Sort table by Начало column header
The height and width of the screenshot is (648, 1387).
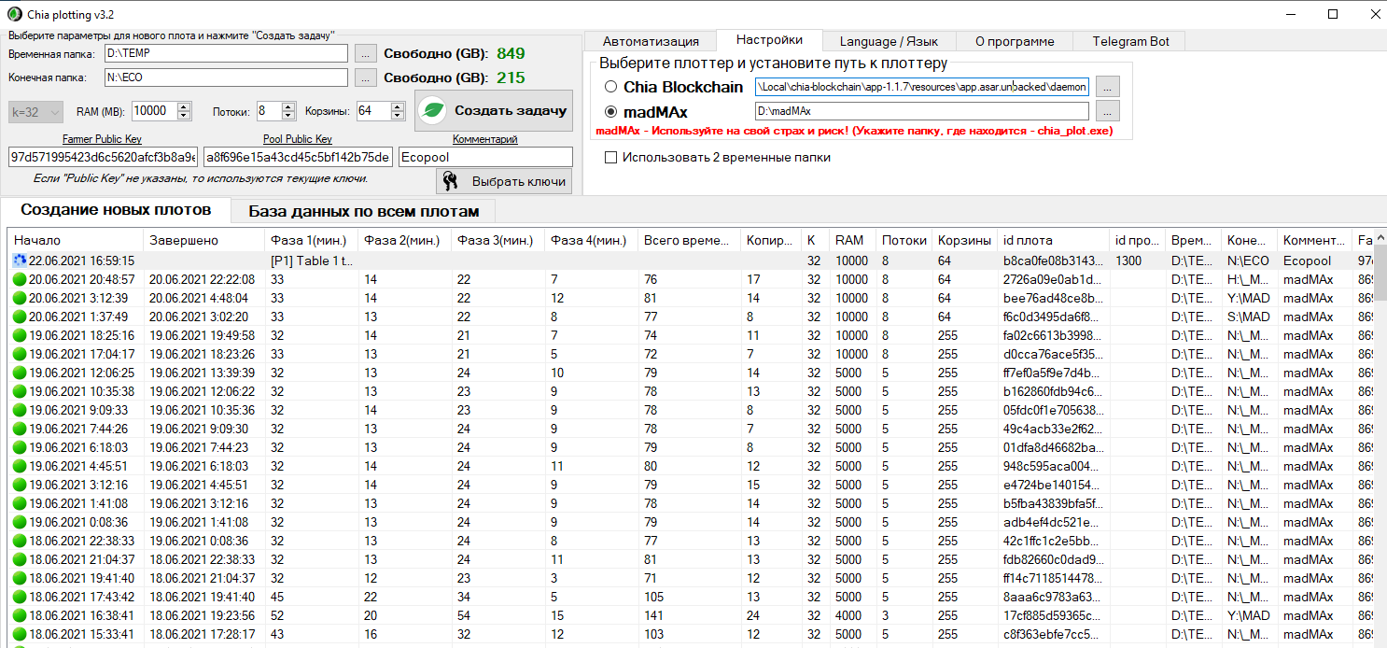coord(76,240)
